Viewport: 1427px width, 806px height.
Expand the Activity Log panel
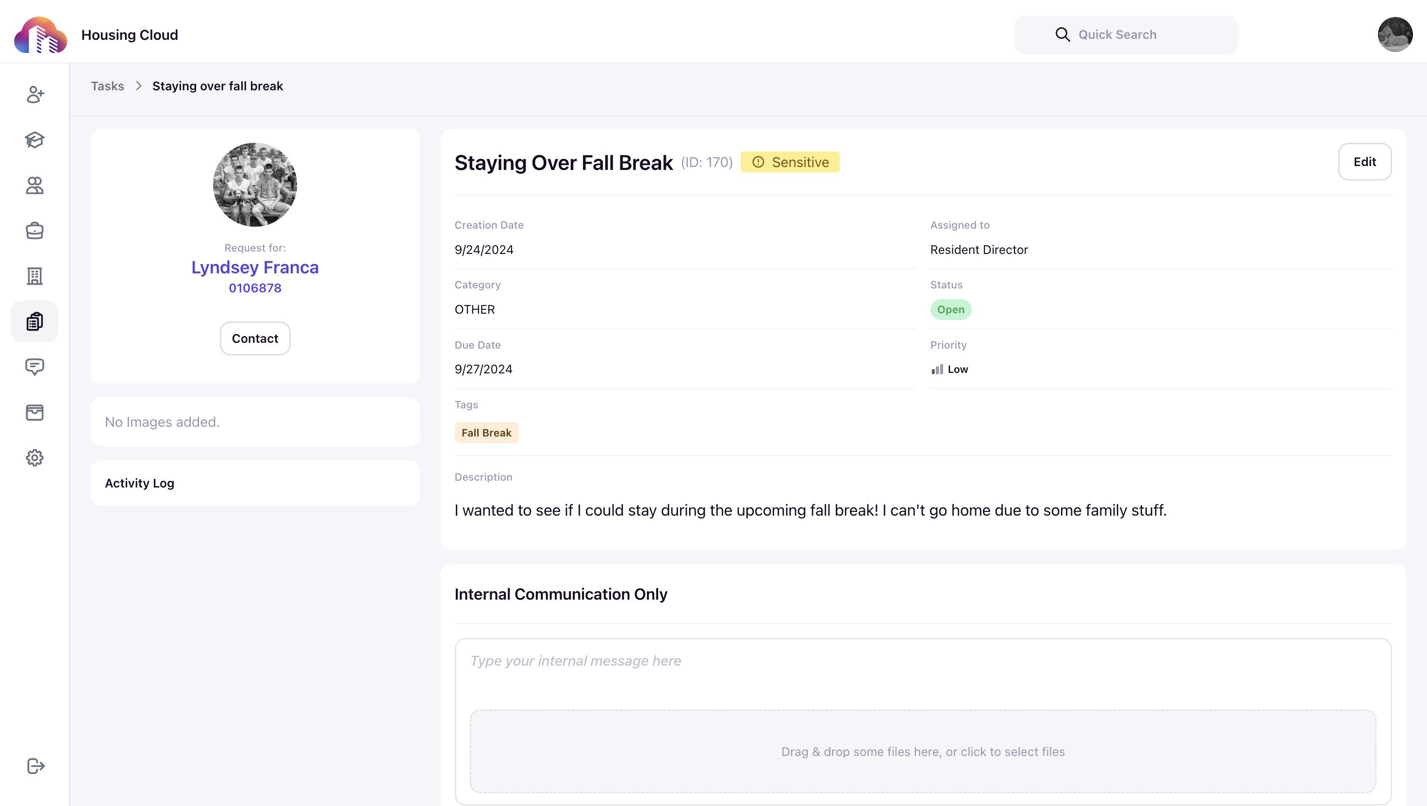point(255,483)
